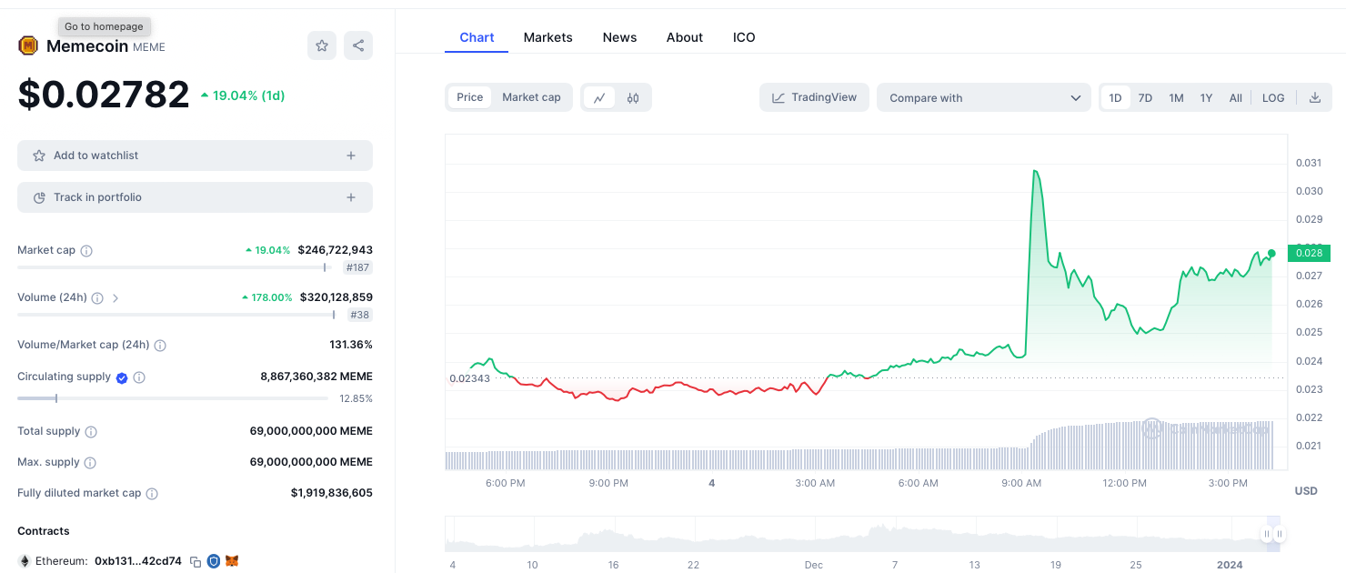
Task: Switch to the News tab
Action: [619, 37]
